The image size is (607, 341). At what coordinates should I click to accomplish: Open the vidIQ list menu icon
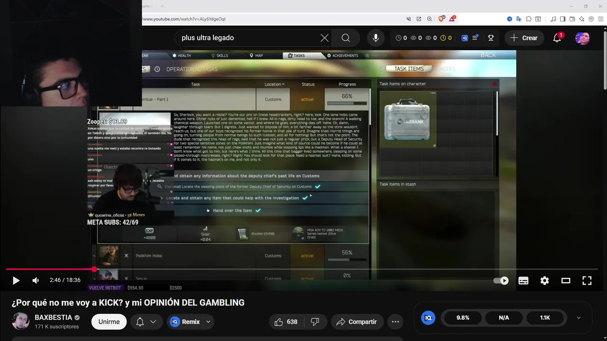click(475, 38)
